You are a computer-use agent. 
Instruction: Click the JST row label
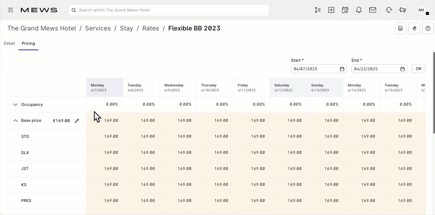tap(25, 169)
